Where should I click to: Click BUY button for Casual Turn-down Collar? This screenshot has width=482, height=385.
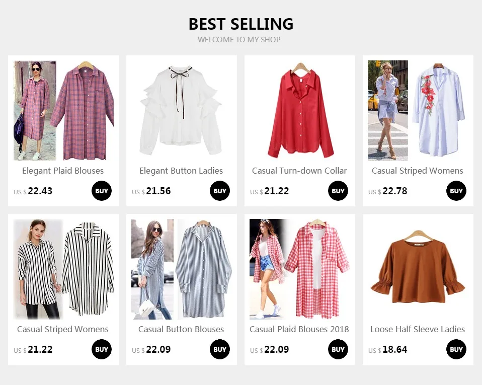(x=338, y=191)
